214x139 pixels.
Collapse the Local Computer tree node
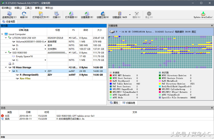[2, 34]
